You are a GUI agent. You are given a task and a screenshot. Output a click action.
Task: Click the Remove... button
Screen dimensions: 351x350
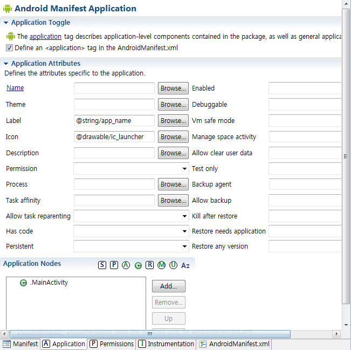coord(169,303)
